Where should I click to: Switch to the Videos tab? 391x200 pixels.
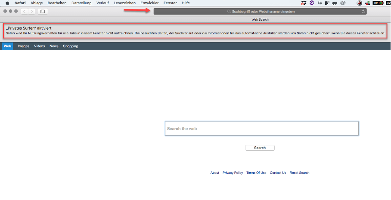pyautogui.click(x=39, y=46)
